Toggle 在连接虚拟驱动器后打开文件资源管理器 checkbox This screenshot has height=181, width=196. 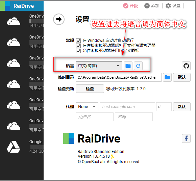[x=78, y=46]
